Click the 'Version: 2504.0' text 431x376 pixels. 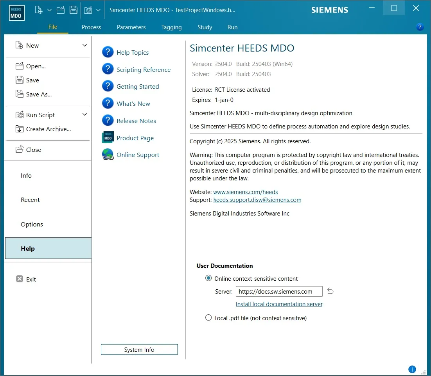pyautogui.click(x=212, y=64)
